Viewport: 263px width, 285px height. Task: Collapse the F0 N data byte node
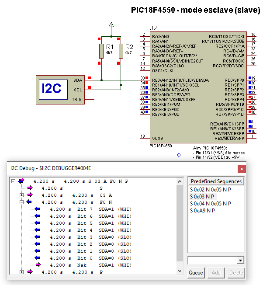pyautogui.click(x=21, y=202)
